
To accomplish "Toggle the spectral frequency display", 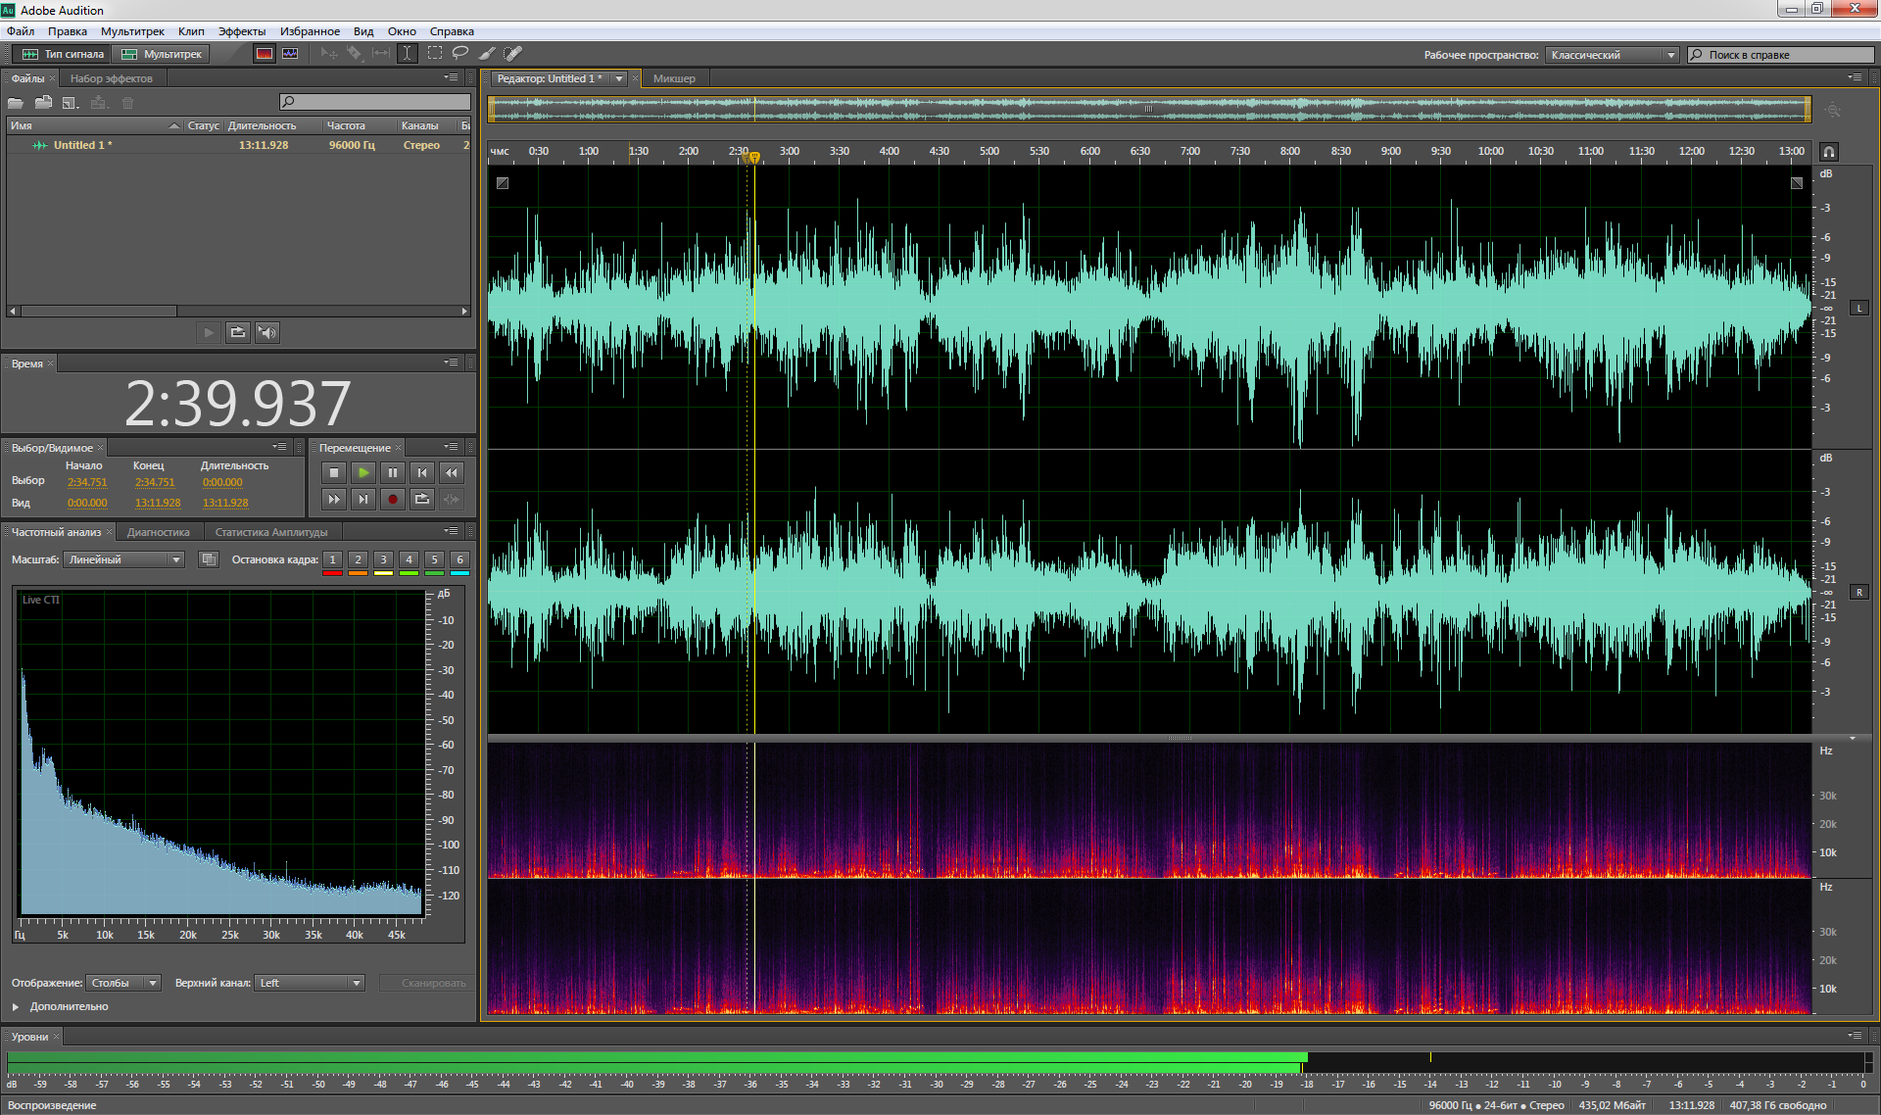I will [264, 54].
